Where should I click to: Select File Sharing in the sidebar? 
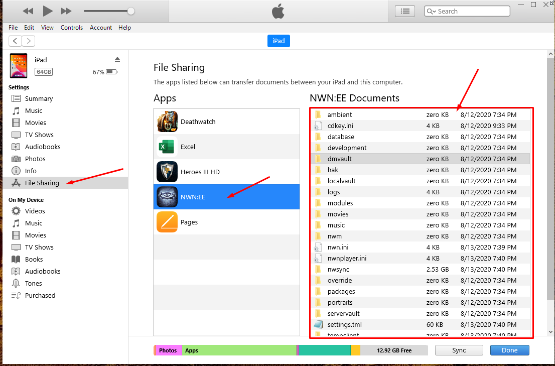click(65, 183)
